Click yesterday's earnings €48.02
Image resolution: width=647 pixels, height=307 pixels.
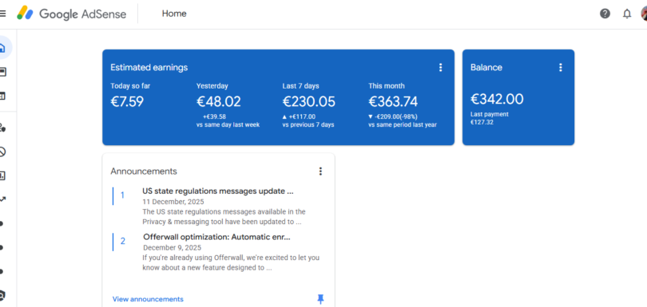point(219,101)
